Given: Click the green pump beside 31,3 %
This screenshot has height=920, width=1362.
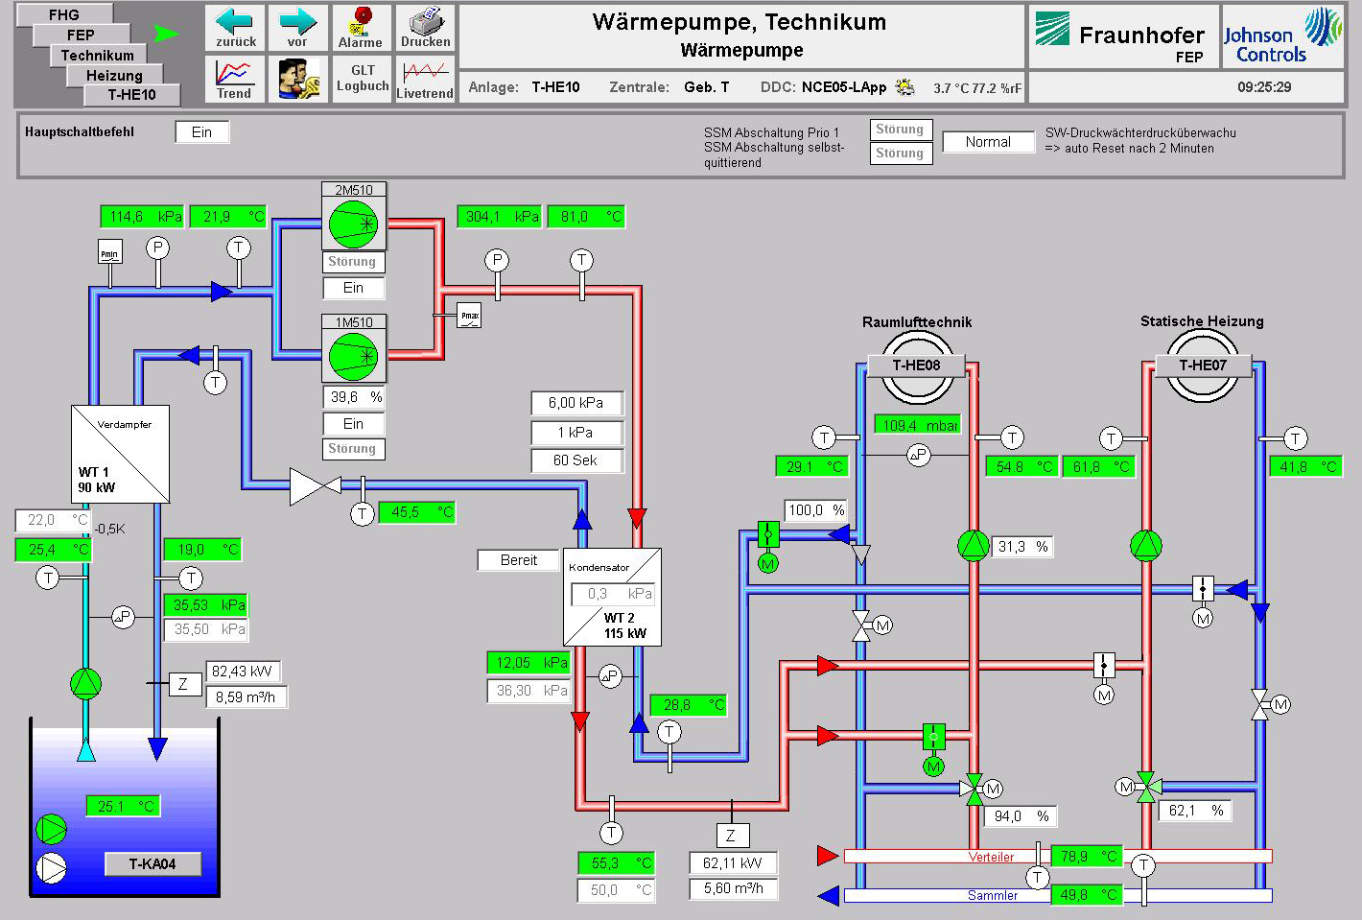Looking at the screenshot, I should click(973, 545).
